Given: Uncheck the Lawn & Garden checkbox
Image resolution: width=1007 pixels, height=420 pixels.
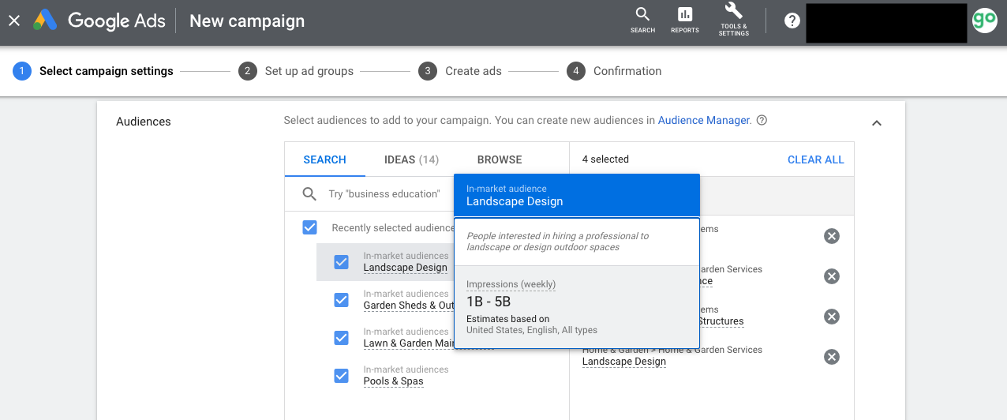Looking at the screenshot, I should coord(341,338).
